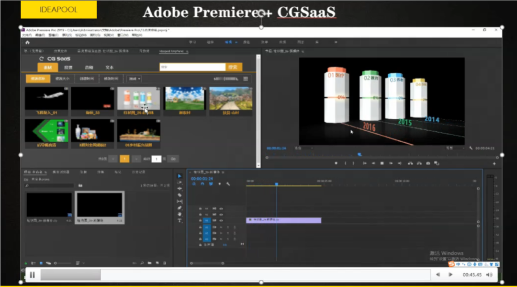Viewport: 517px width, 287px height.
Task: Seek on the video player progress bar
Action: pyautogui.click(x=236, y=275)
